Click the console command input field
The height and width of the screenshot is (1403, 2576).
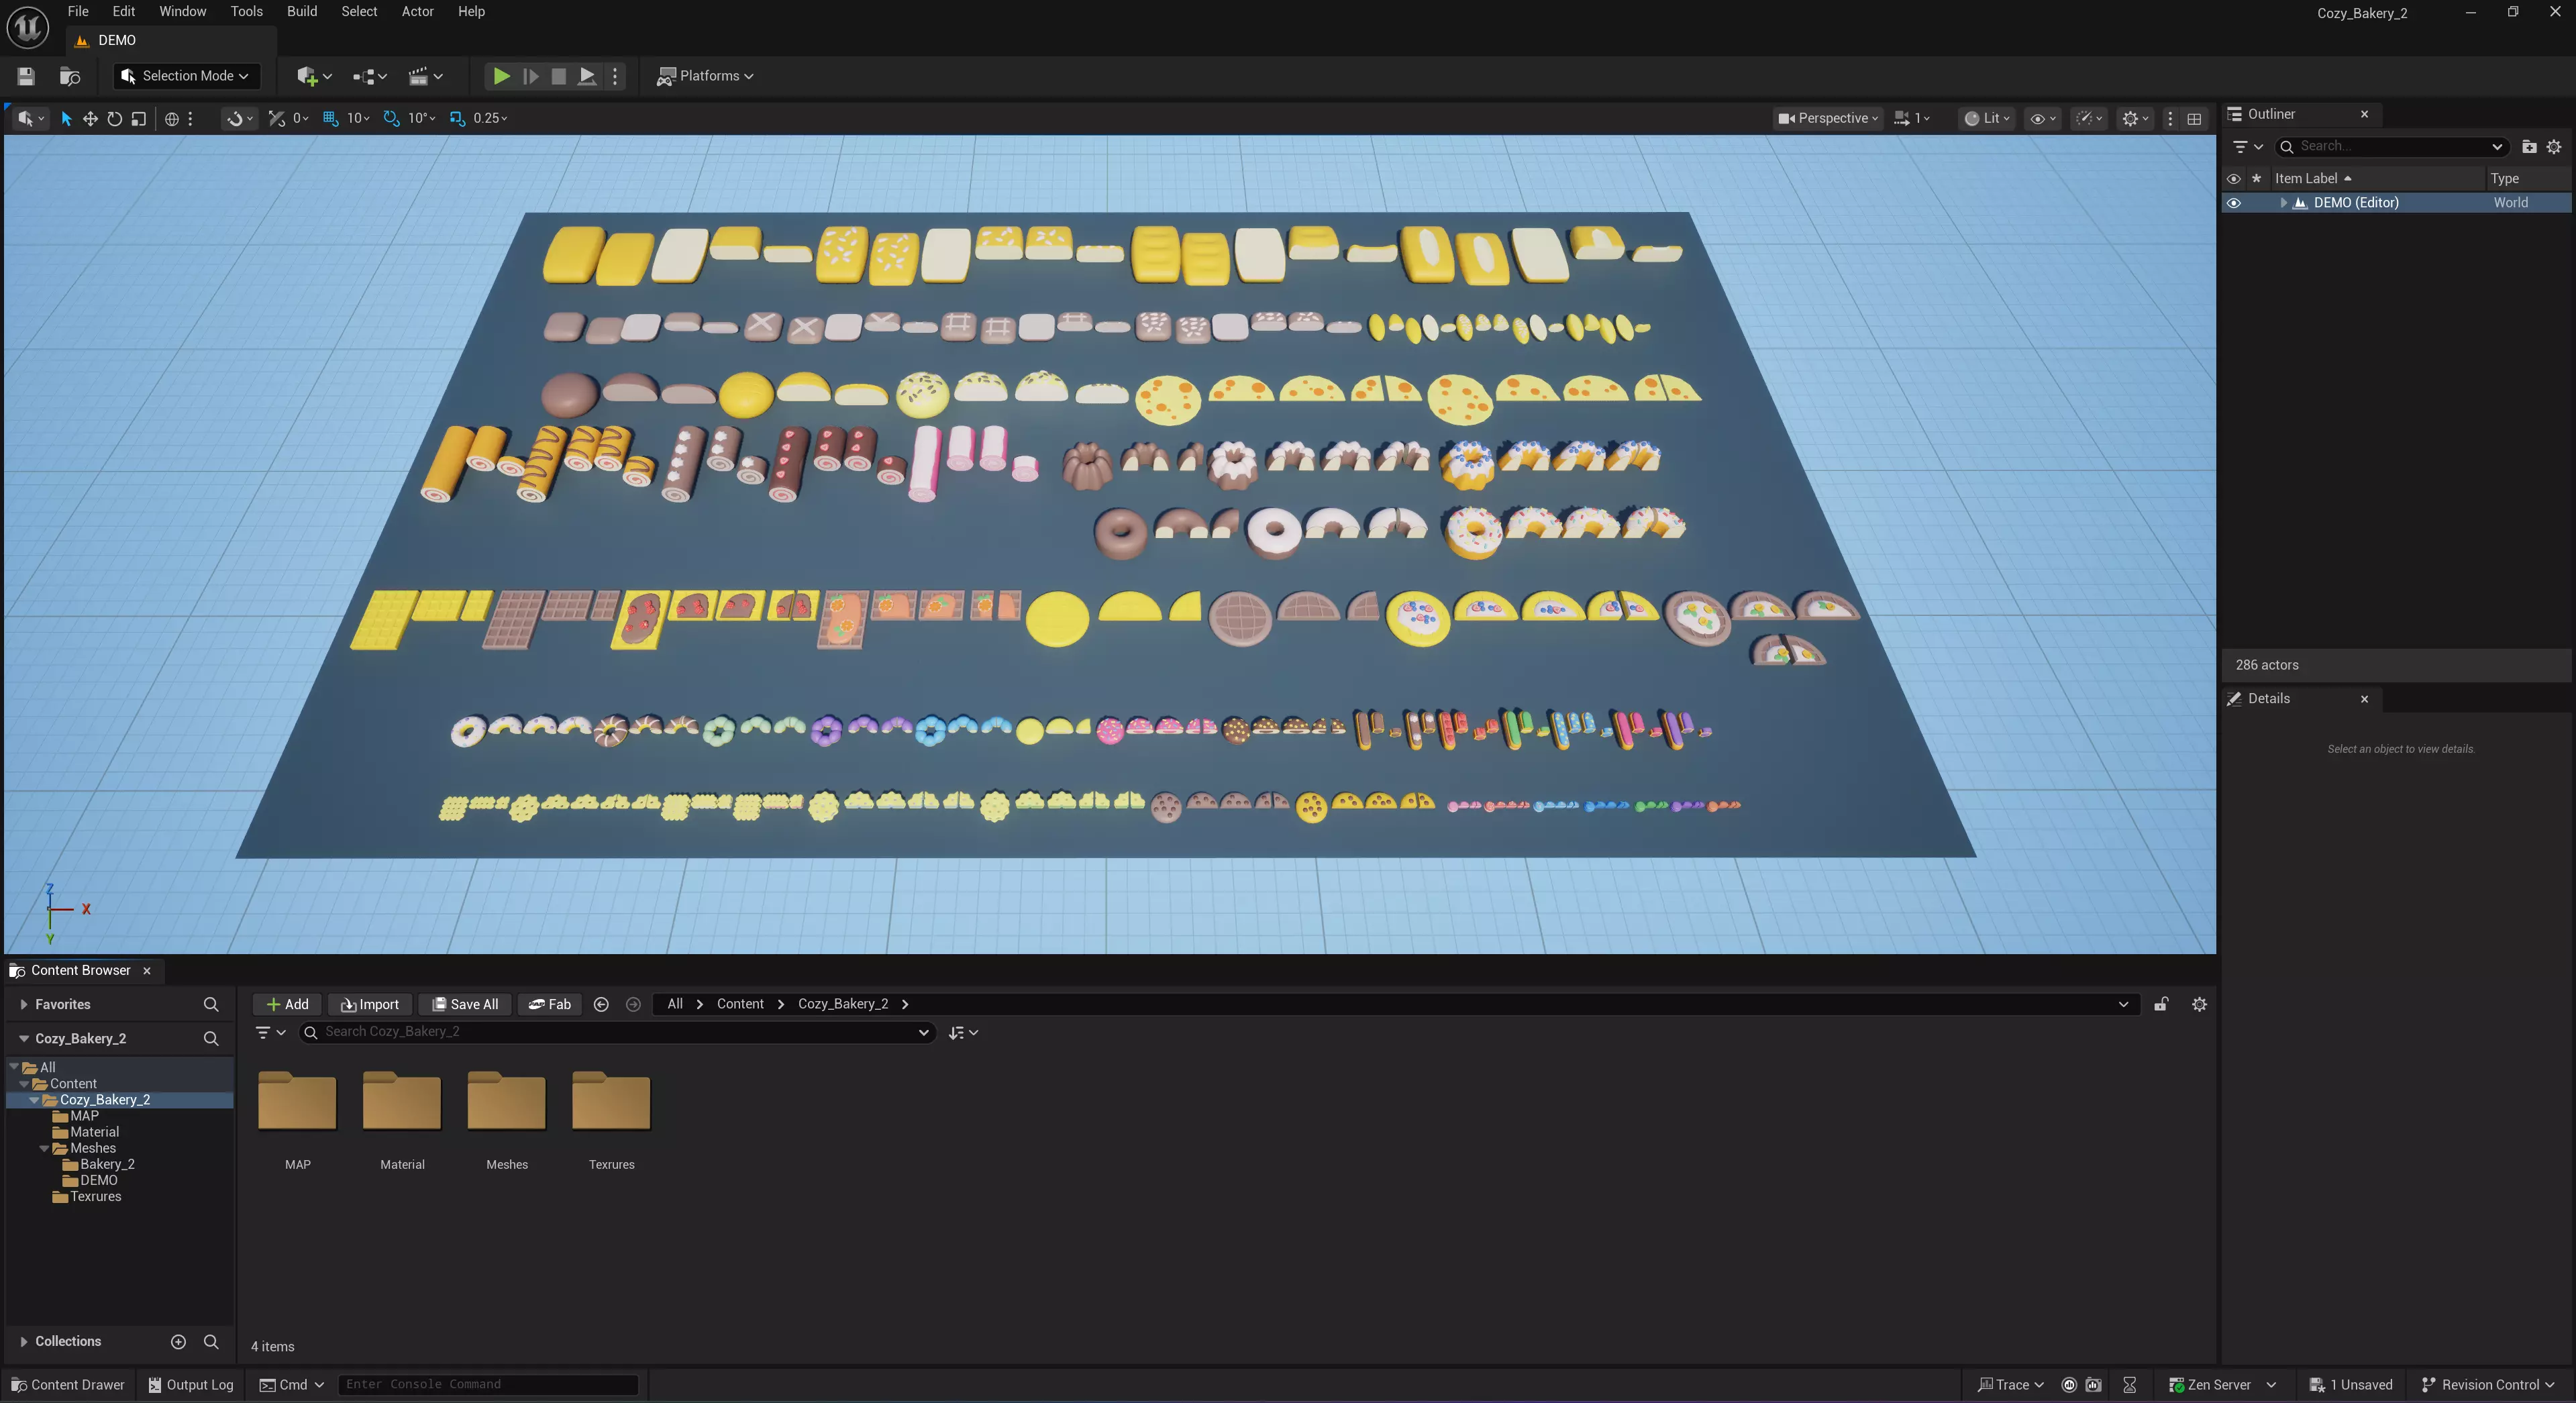487,1384
